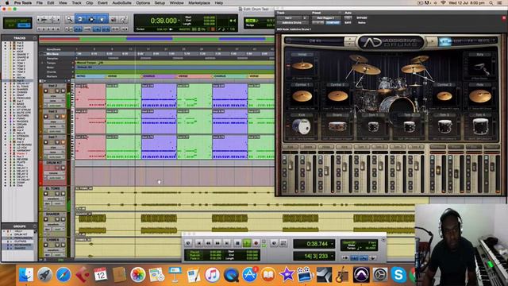Open the Addictive Drums insert selector
508x286 pixels.
point(292,23)
